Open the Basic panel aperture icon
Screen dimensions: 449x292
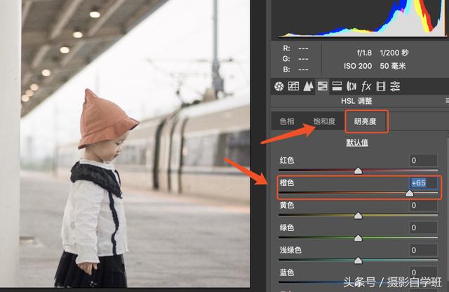point(279,86)
